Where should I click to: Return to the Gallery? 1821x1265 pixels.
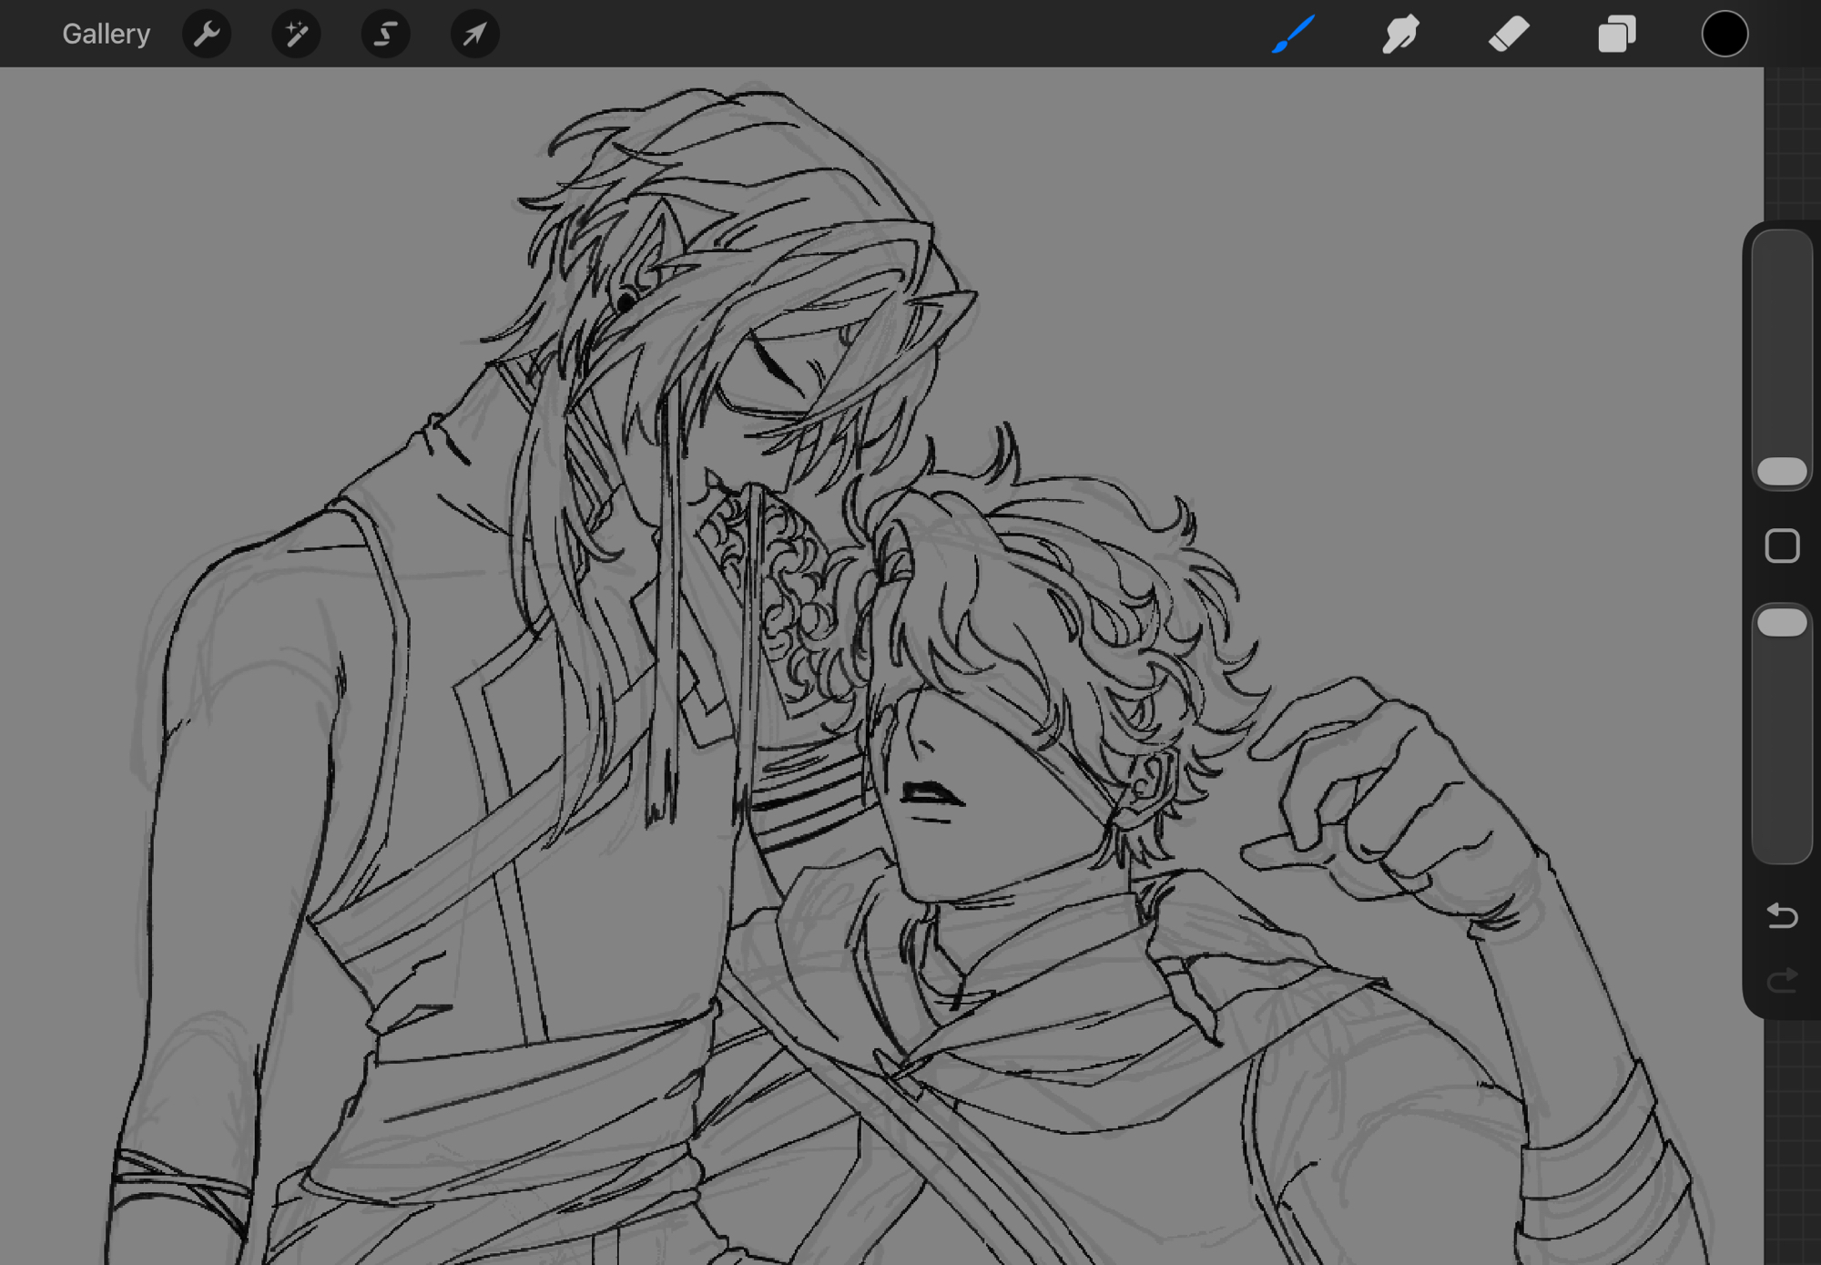click(x=106, y=35)
